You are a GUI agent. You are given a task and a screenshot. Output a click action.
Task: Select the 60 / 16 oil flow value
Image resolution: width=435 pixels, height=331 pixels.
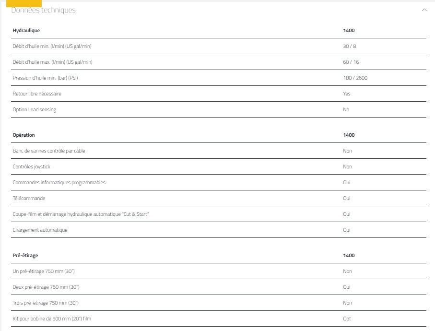point(351,62)
